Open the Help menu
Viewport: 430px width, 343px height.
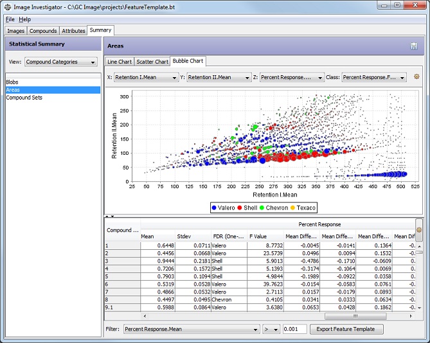click(x=24, y=19)
